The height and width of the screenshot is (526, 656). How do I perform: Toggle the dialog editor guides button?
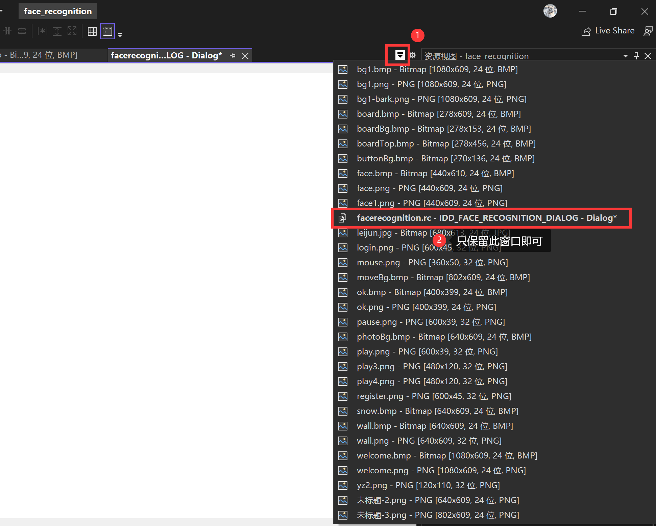point(107,31)
